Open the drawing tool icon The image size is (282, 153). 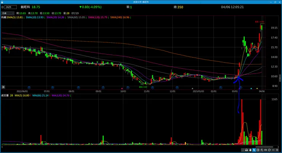(262, 150)
